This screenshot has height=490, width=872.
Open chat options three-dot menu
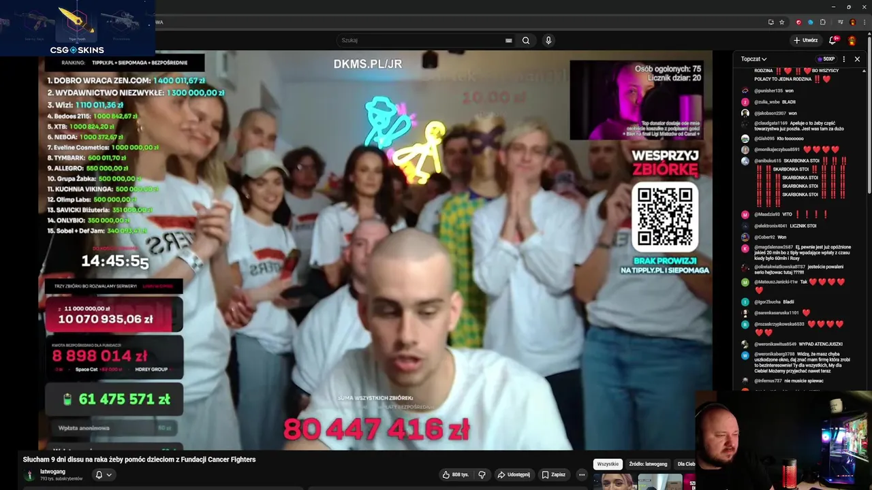pos(844,59)
